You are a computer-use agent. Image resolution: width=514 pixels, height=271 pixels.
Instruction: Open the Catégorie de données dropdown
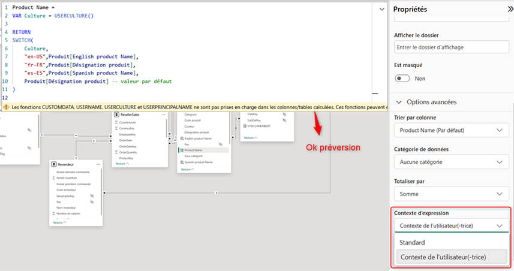(x=452, y=162)
